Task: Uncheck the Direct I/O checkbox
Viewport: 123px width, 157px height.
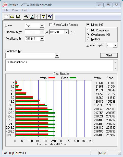Action: pyautogui.click(x=88, y=25)
